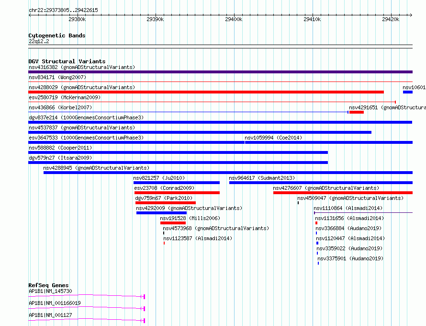Click the nsv4316382 purple variant bar
The image size is (426, 326).
coord(220,72)
